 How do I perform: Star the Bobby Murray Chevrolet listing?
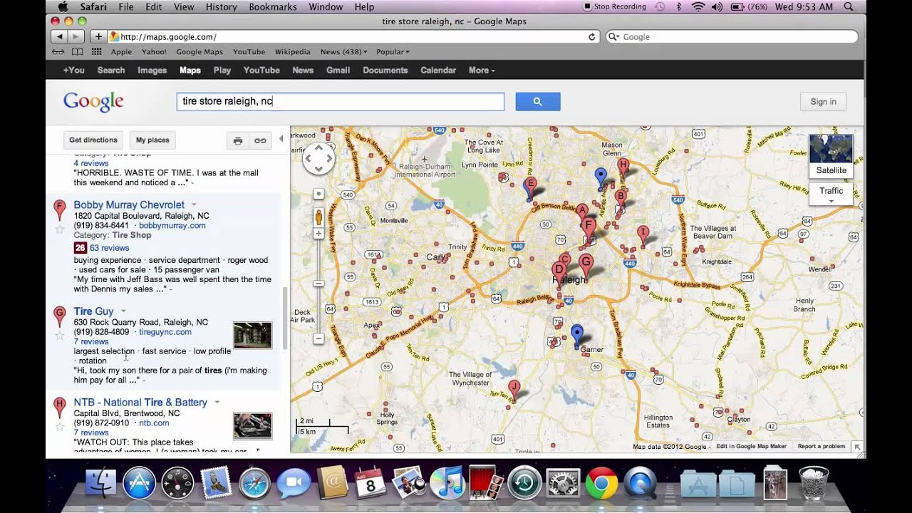[60, 229]
